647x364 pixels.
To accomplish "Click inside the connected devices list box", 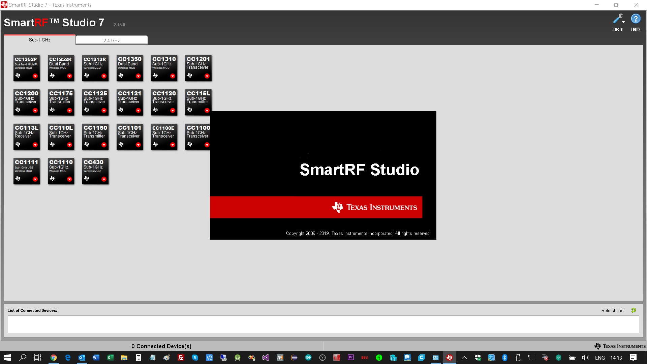I will [x=323, y=324].
